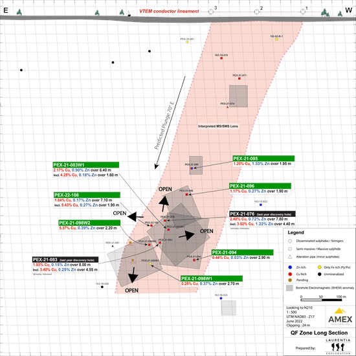This screenshot has height=356, width=356.
Task: Click the '1 : 500' scale text
Action: coord(292,312)
